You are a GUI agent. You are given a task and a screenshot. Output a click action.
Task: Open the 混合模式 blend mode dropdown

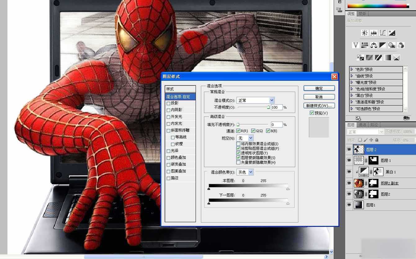[x=272, y=100]
